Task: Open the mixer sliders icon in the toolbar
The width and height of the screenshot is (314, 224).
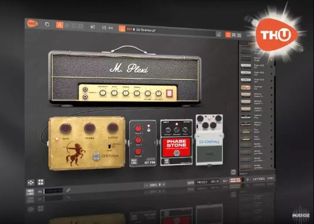Action: tap(104, 28)
